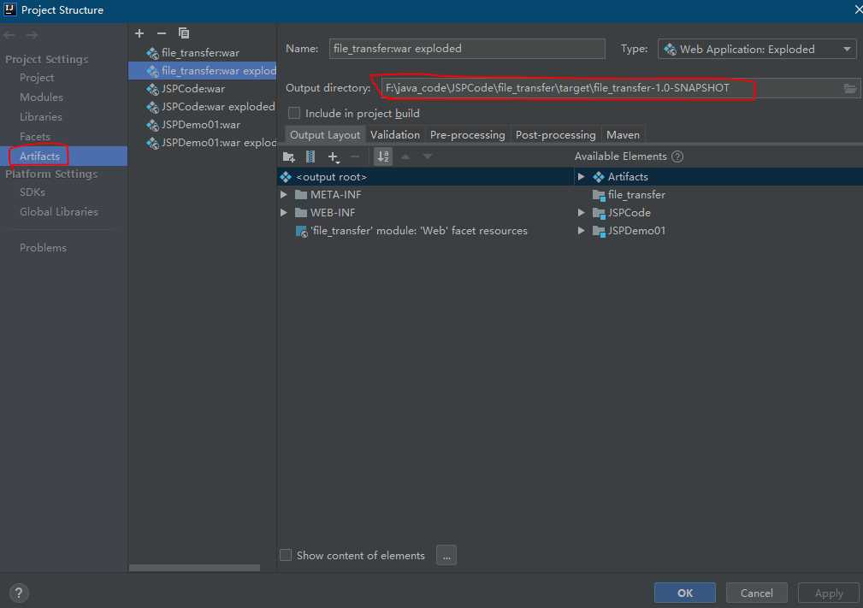This screenshot has height=608, width=863.
Task: Click the Remove artifact minus icon
Action: (162, 33)
